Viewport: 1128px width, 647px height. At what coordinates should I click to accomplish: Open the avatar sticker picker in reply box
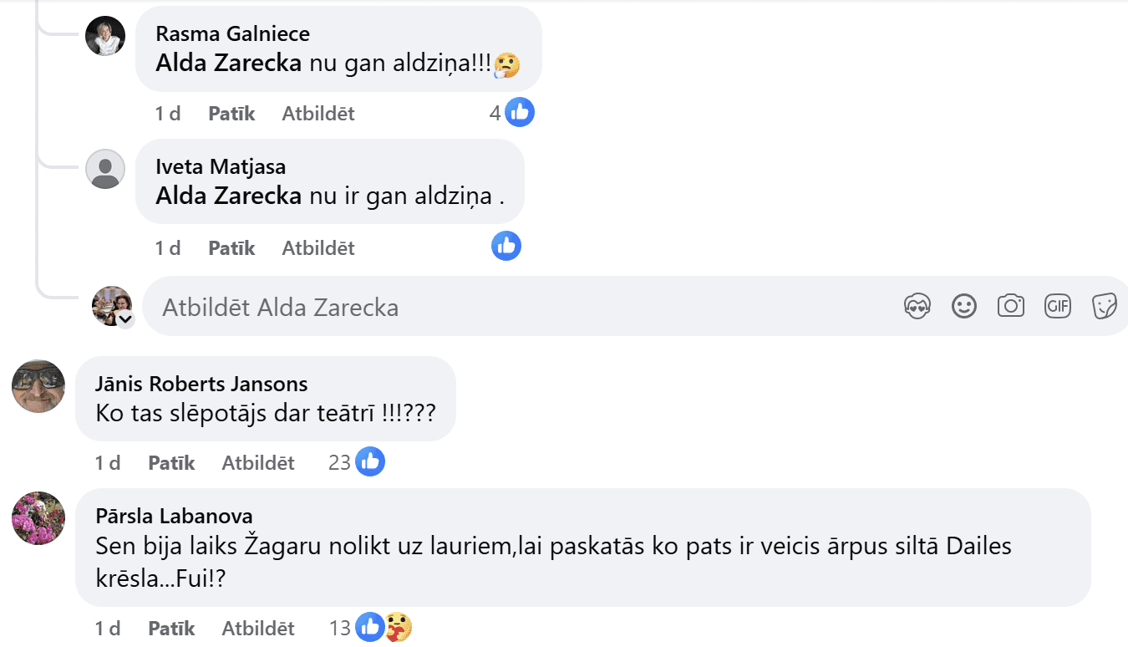pyautogui.click(x=917, y=307)
